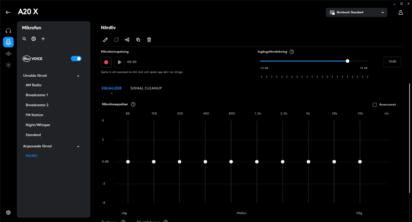Click the back arrow next to A20 X
The width and height of the screenshot is (412, 222).
[x=8, y=12]
